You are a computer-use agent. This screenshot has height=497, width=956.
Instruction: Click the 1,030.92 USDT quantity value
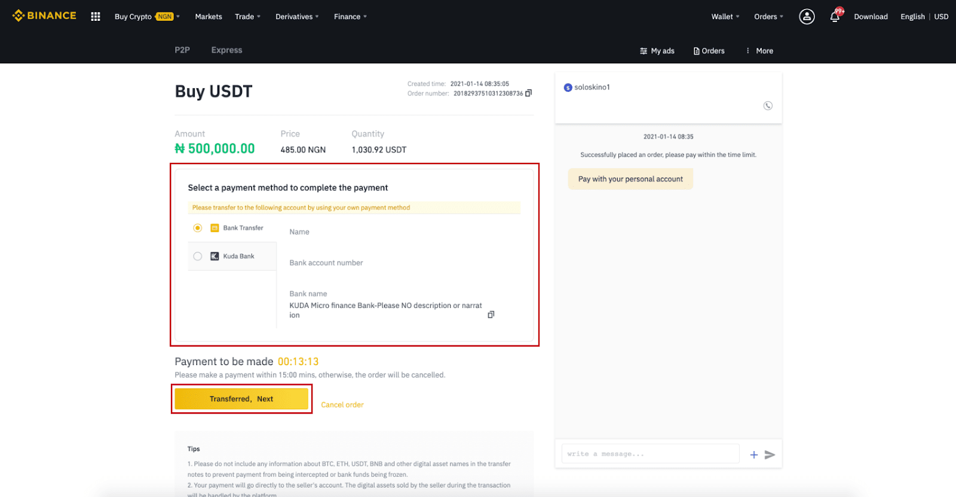click(x=379, y=150)
